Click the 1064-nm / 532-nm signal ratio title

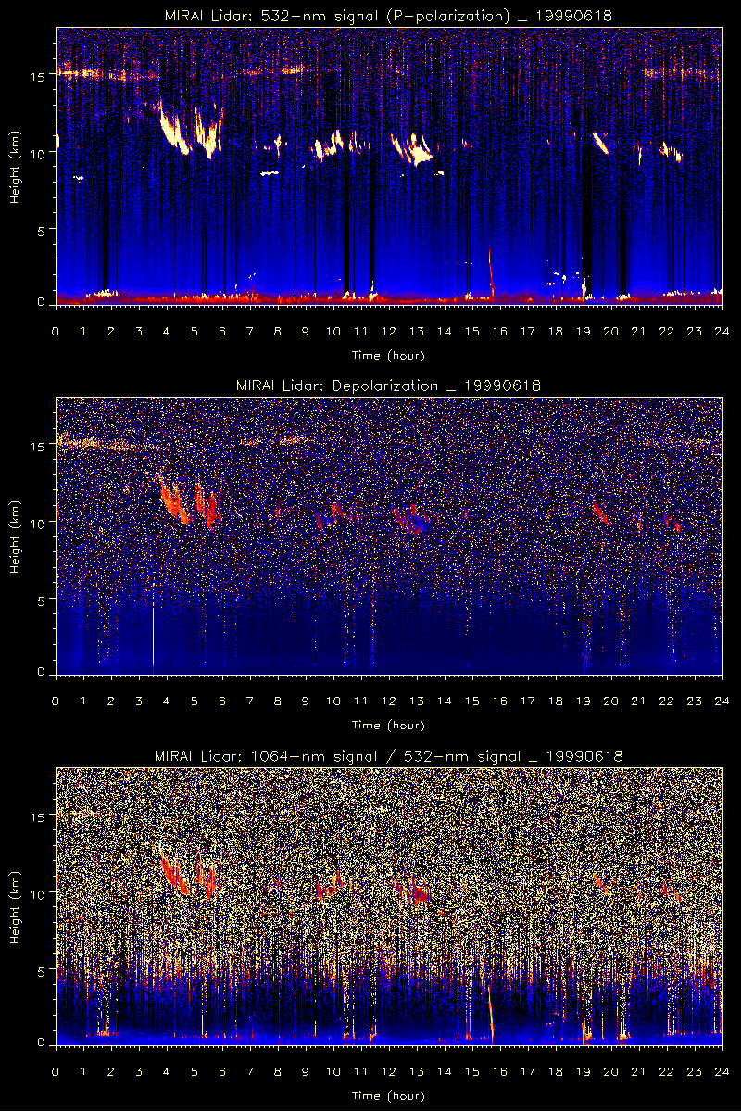click(388, 755)
